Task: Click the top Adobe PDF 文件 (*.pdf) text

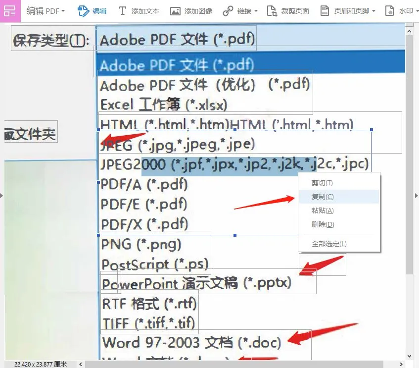Action: 177,39
